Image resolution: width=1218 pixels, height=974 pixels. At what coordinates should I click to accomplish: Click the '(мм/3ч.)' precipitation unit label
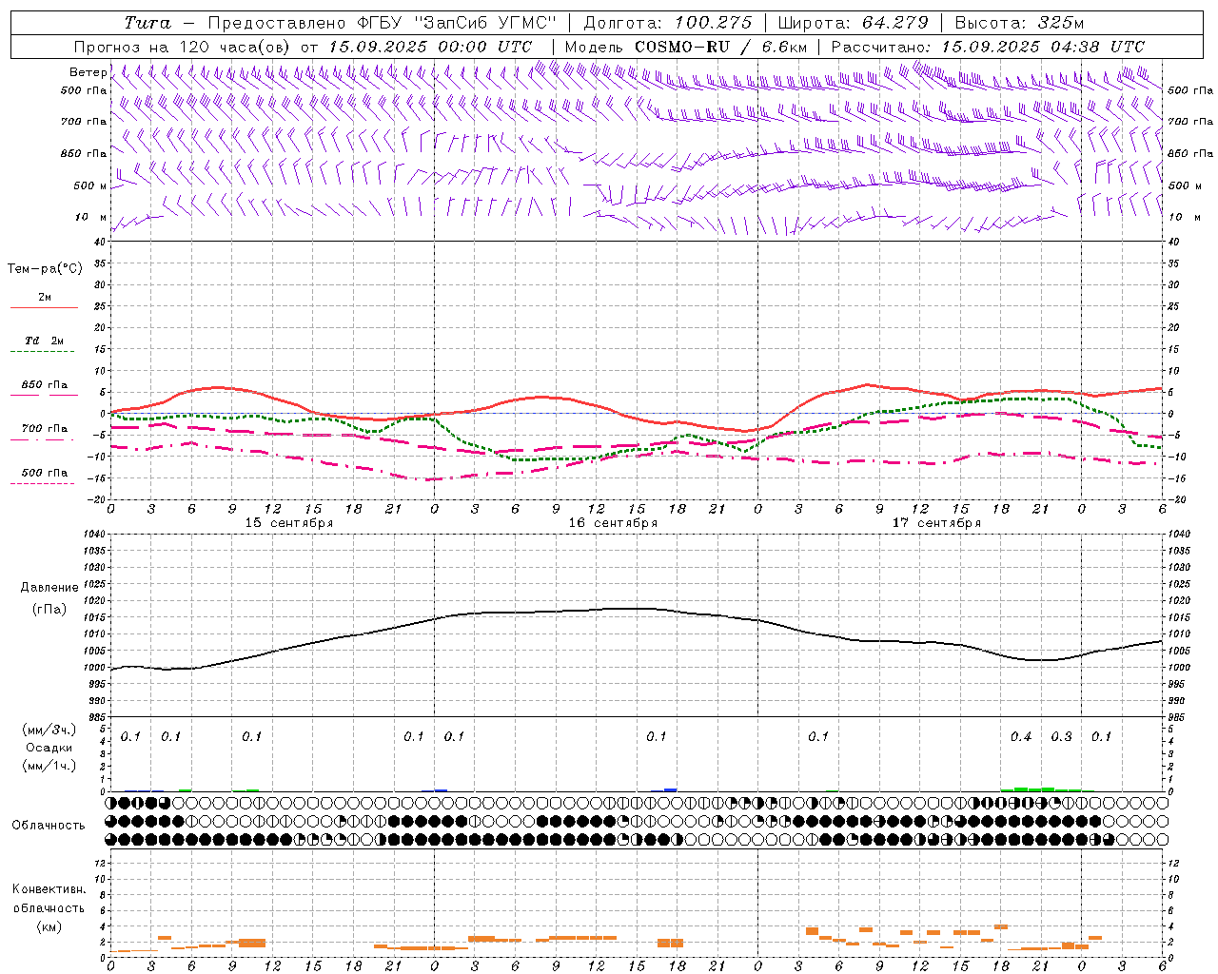(x=49, y=730)
